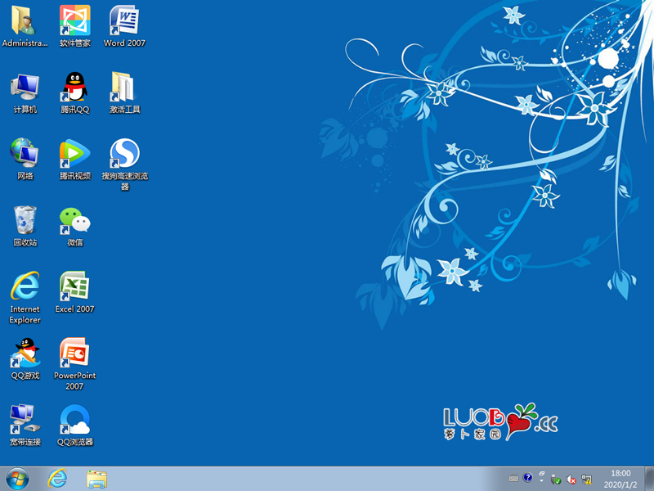Viewport: 654px width, 491px height.
Task: Open the volume slider from the tray
Action: [x=570, y=478]
